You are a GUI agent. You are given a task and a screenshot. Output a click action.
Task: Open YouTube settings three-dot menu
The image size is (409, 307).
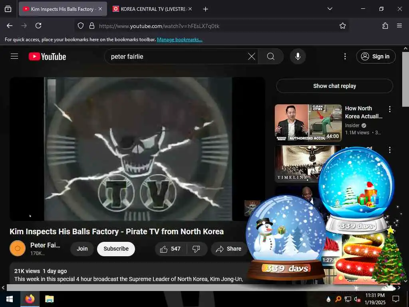coord(345,56)
